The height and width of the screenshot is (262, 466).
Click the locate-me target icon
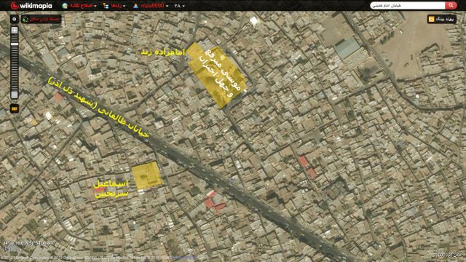(15, 19)
